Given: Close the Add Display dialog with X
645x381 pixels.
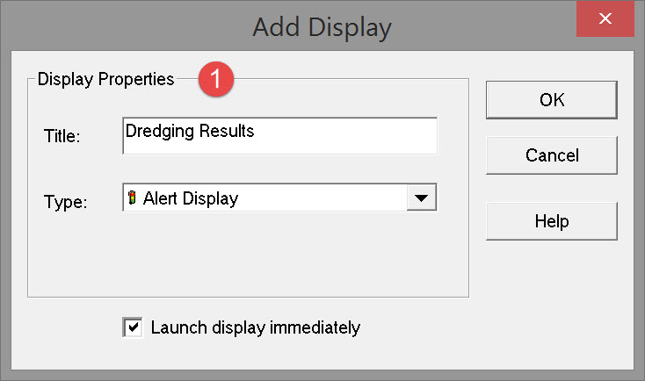Looking at the screenshot, I should click(605, 20).
